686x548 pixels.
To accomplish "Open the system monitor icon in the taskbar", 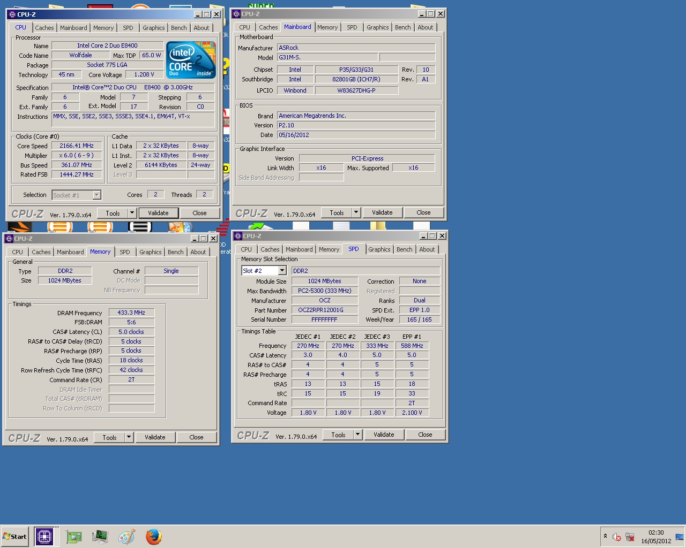I will point(100,537).
